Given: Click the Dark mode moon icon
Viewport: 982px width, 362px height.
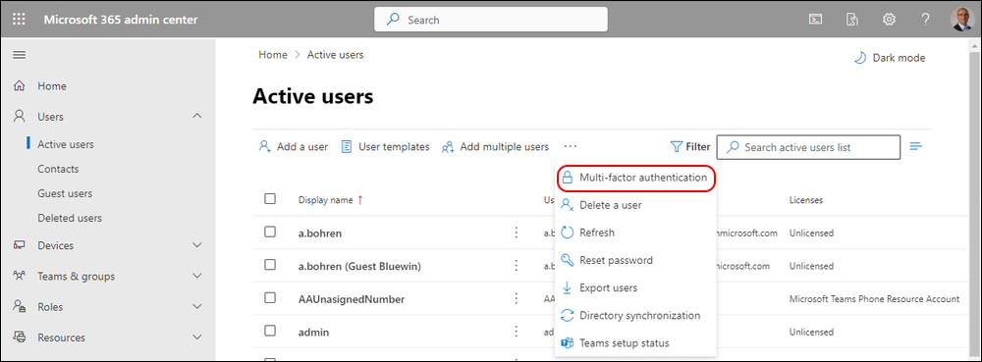Looking at the screenshot, I should click(860, 58).
